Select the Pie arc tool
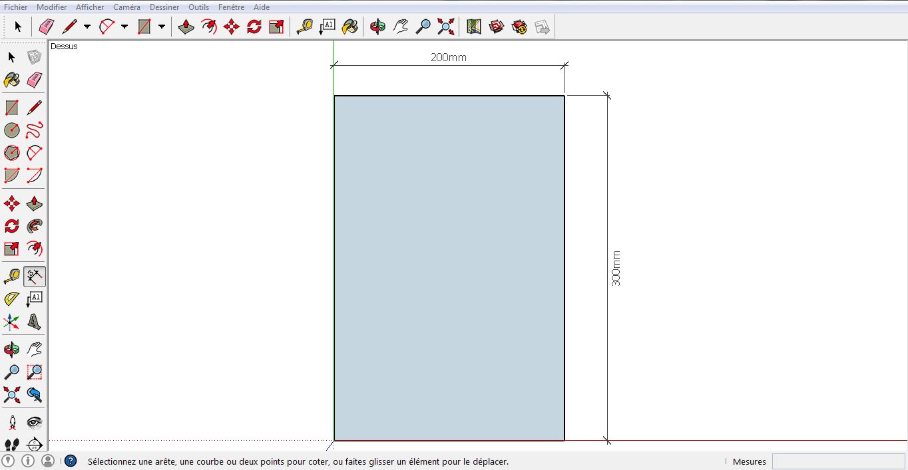Screen dimensions: 908x470 tap(12, 176)
